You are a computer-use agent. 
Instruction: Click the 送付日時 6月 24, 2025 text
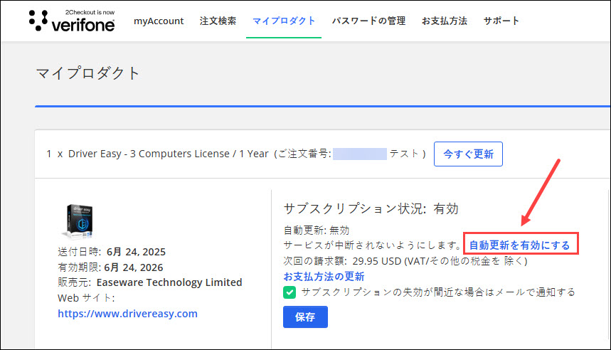[x=112, y=252]
